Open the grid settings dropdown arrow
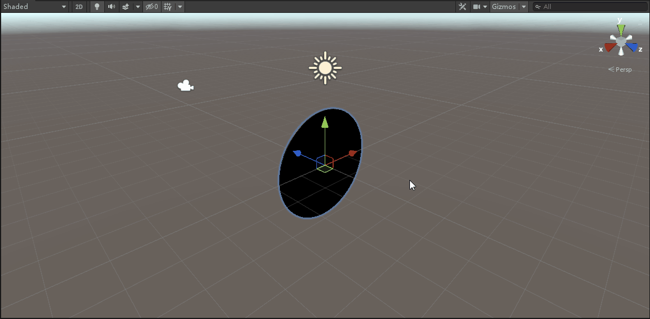650x319 pixels. [179, 7]
